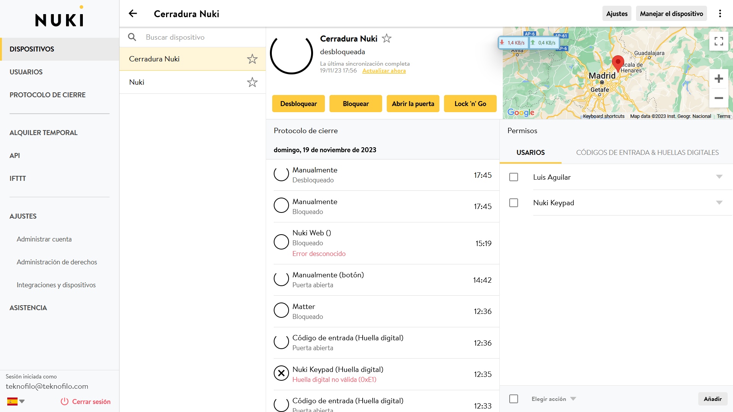Select Nuki in device list

193,82
